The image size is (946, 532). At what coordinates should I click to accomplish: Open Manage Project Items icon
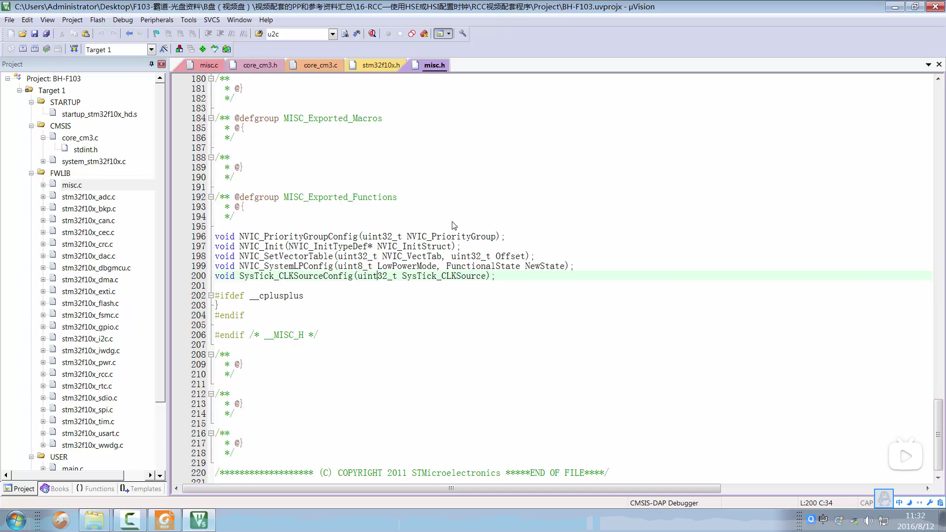179,49
